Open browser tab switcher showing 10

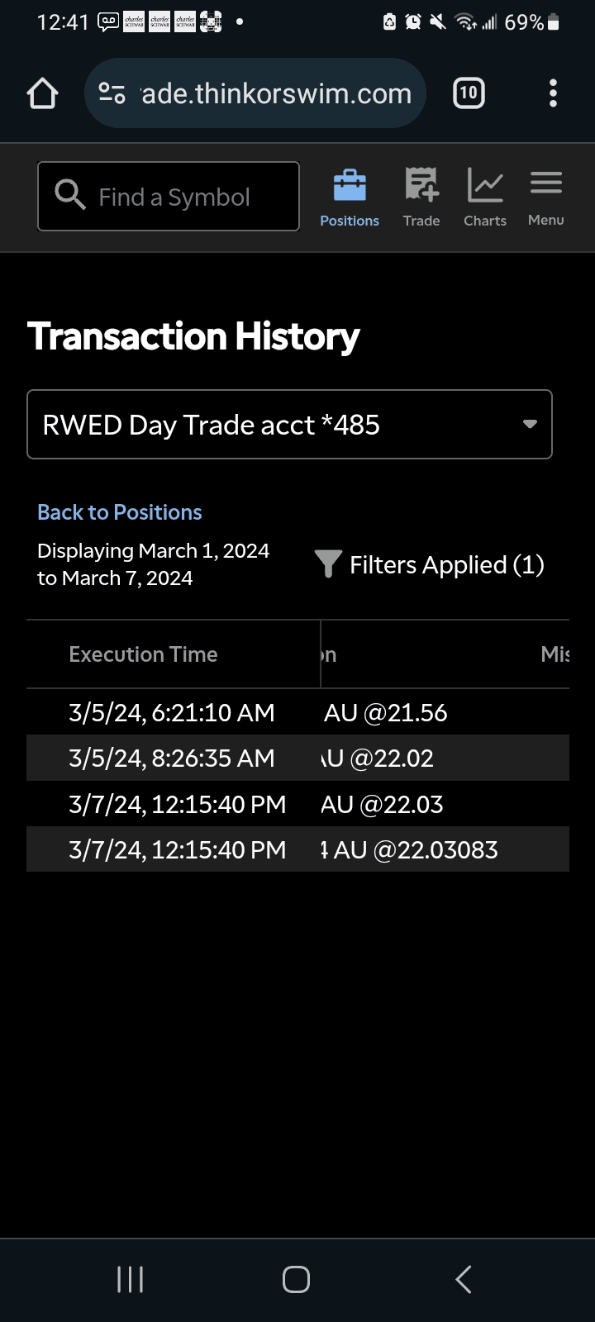pyautogui.click(x=469, y=93)
